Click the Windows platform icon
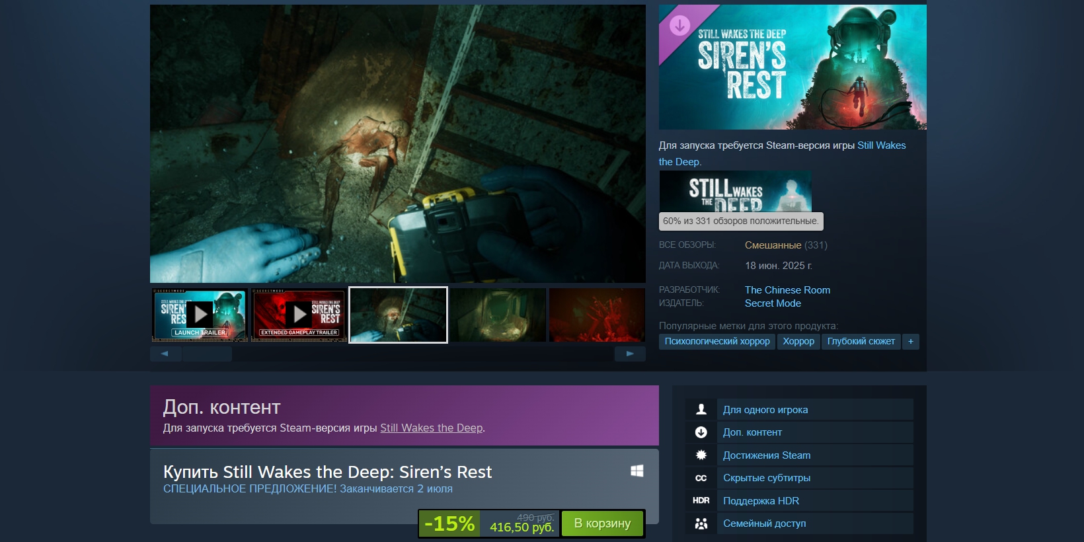This screenshot has height=542, width=1084. click(x=637, y=471)
